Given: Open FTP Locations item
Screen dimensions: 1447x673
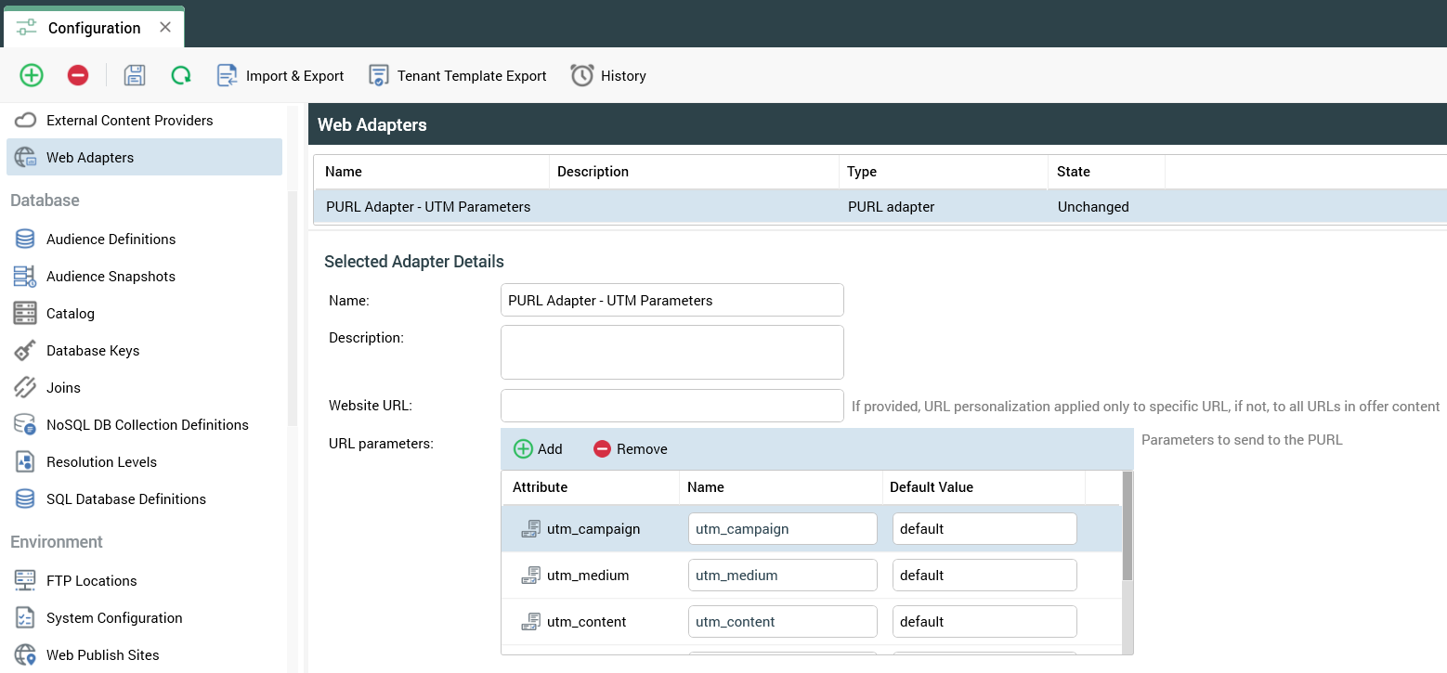Looking at the screenshot, I should (91, 581).
